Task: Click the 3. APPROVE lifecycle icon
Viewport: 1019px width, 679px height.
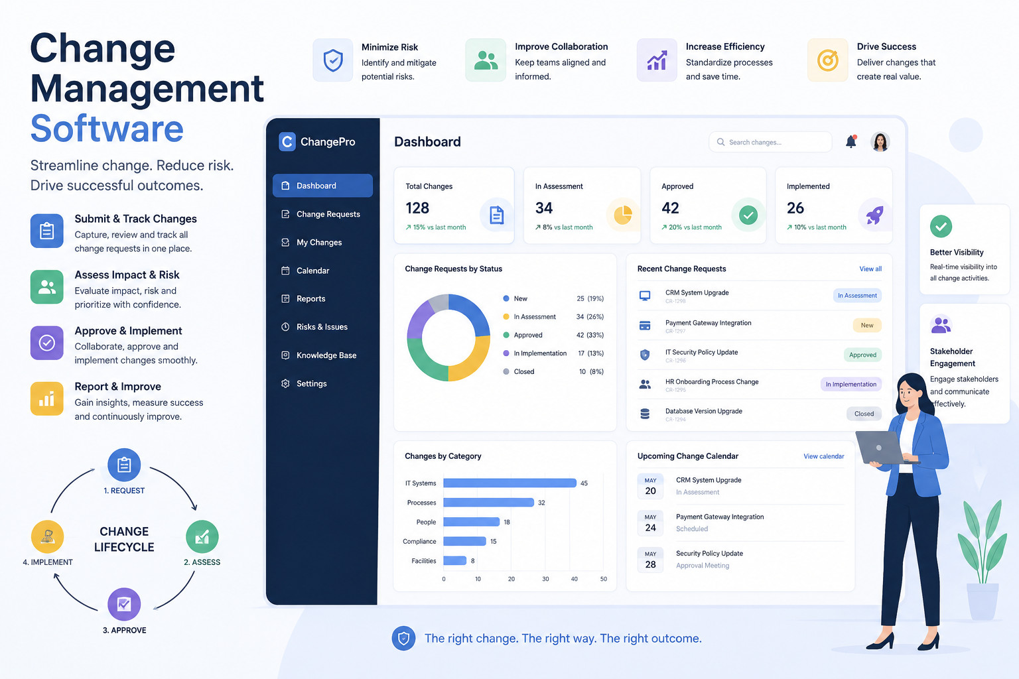Action: (124, 604)
